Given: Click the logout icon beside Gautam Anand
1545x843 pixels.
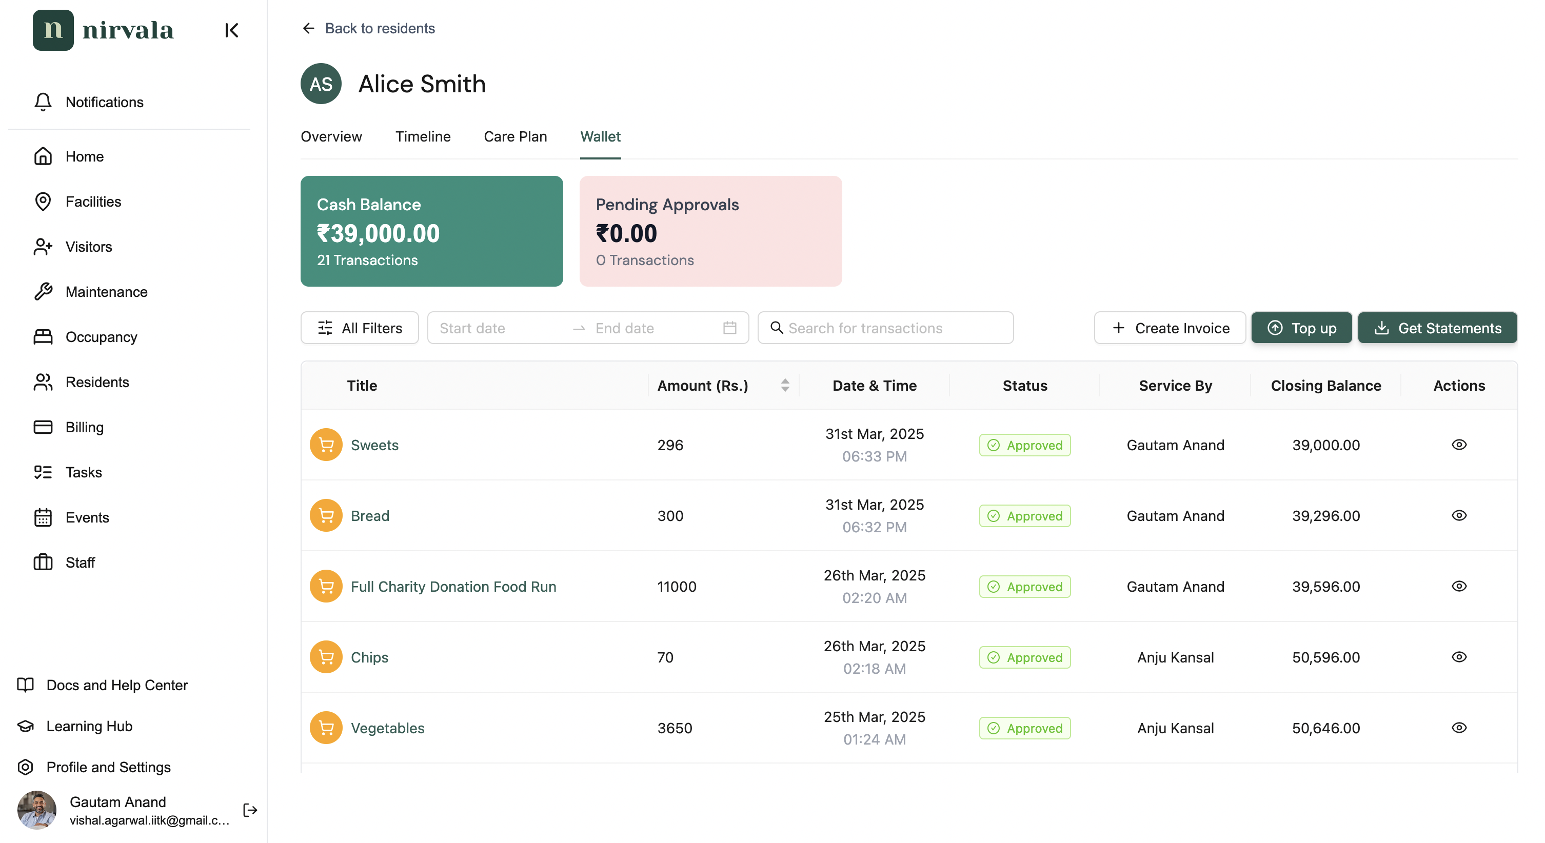Looking at the screenshot, I should pos(250,810).
